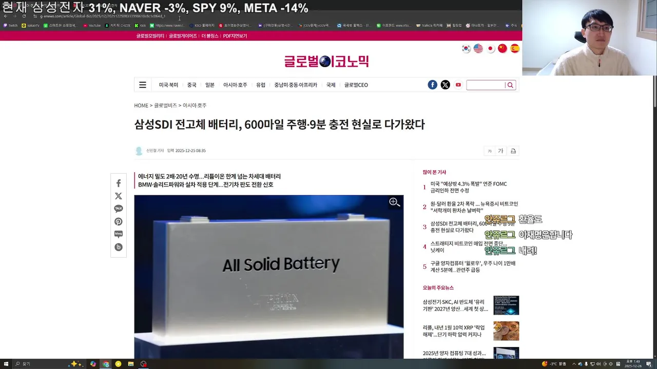Open 유럽 menu item
The height and width of the screenshot is (369, 657).
(x=261, y=85)
